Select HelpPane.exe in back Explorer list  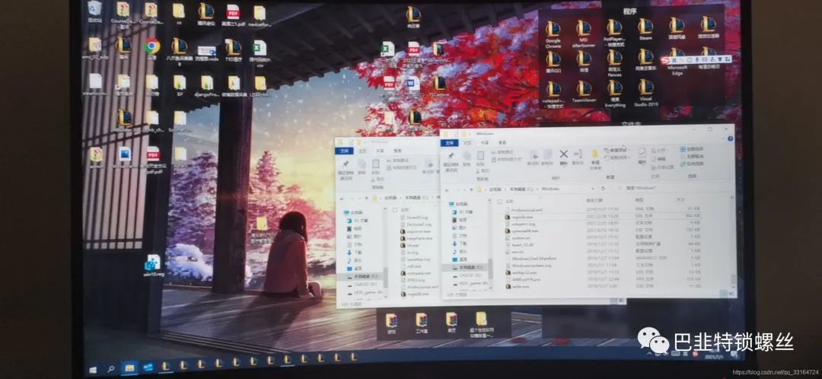(416, 238)
